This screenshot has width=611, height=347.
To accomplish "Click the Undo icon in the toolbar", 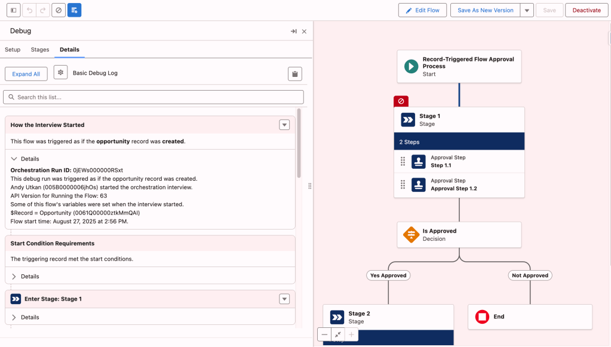I will coord(27,10).
